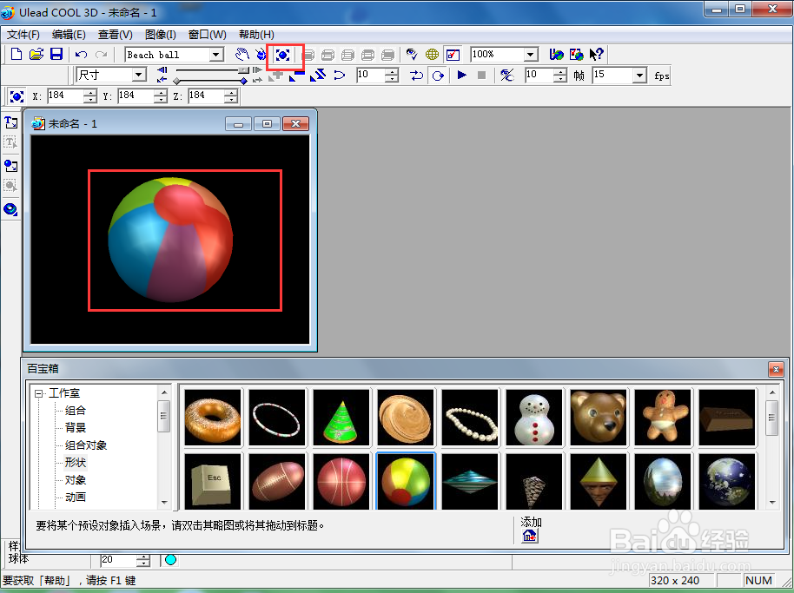The width and height of the screenshot is (794, 593).
Task: Select the Insert Graphics tool in left toolbar
Action: tap(10, 166)
